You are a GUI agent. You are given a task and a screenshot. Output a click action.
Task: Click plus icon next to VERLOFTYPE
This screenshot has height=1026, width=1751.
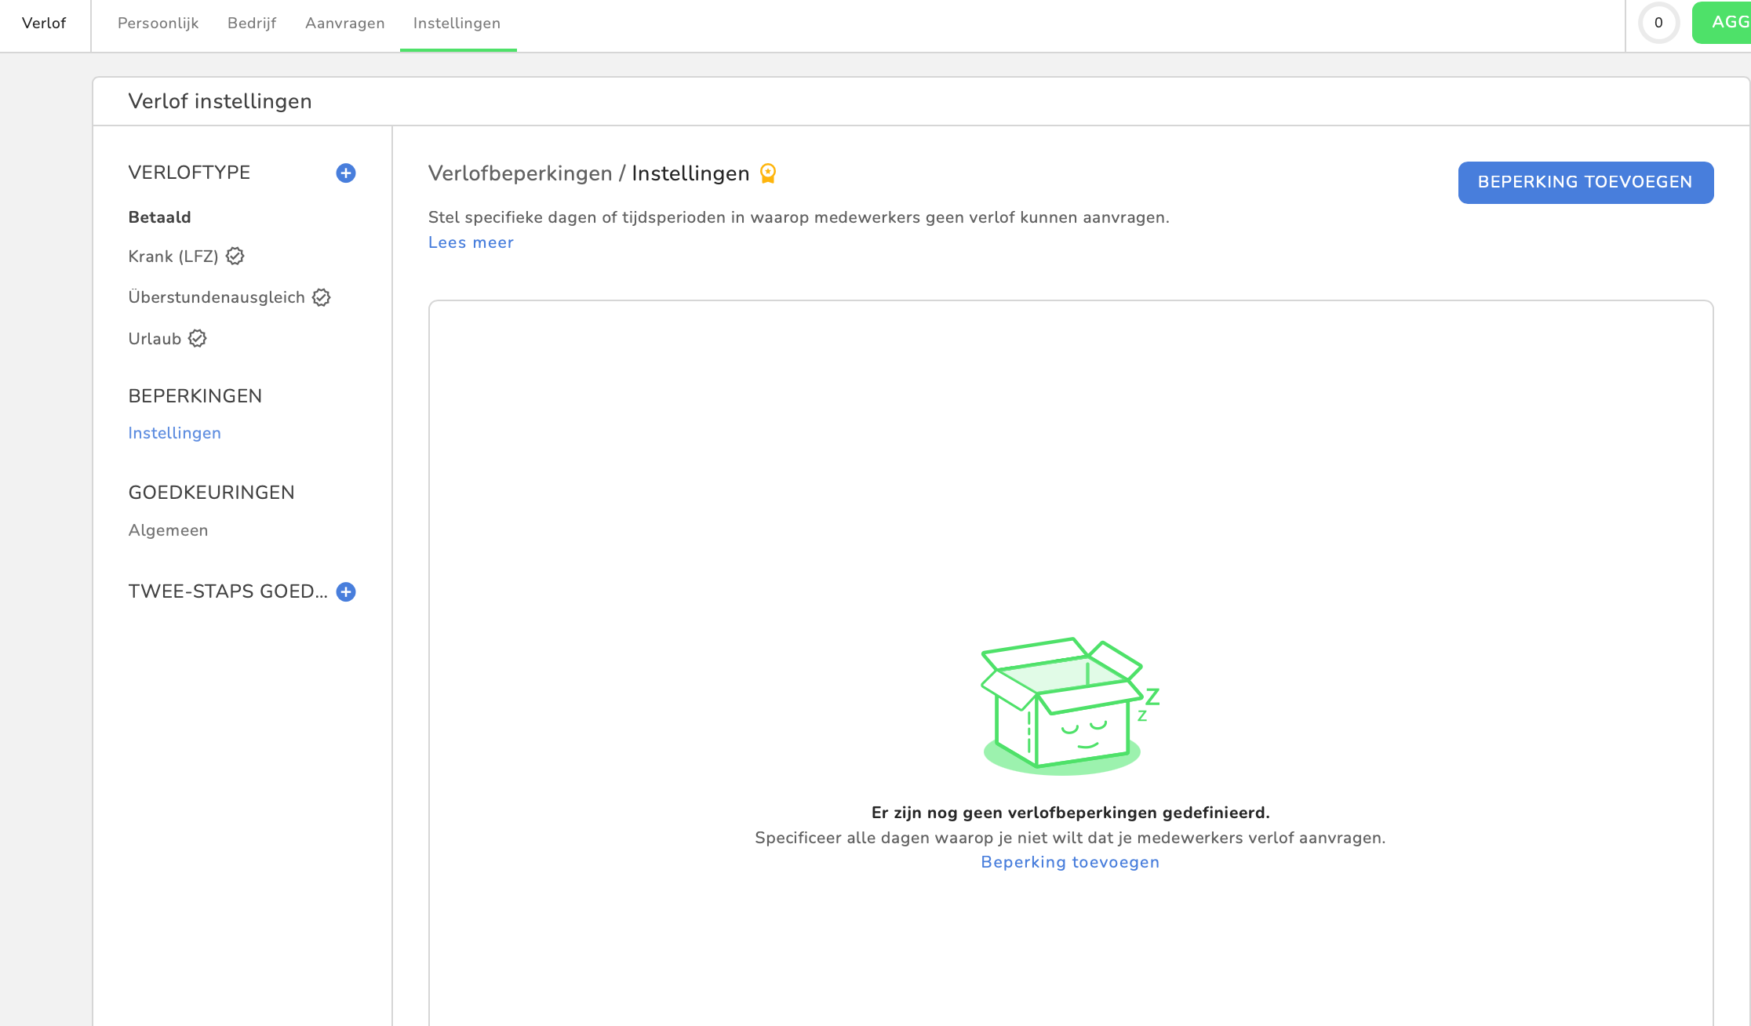346,173
